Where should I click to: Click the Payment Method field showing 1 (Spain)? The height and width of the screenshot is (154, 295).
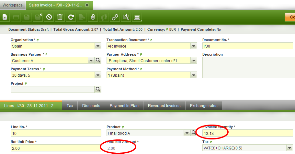click(149, 75)
